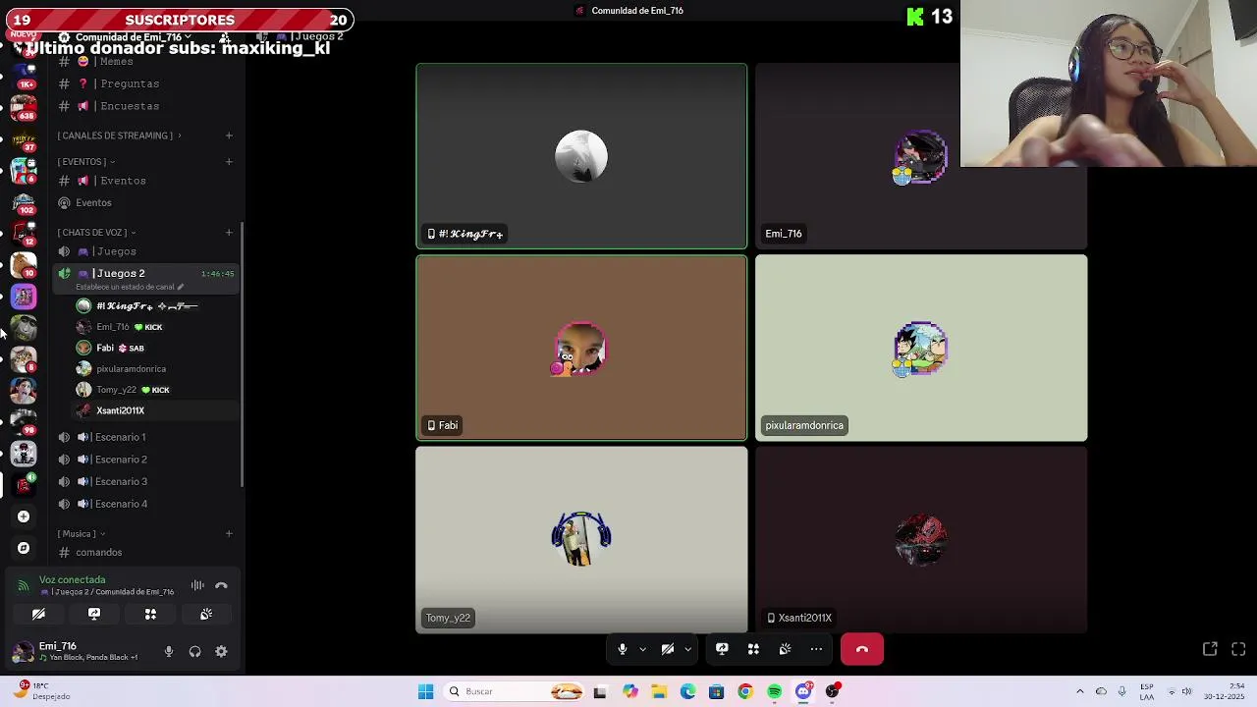The width and height of the screenshot is (1257, 707).
Task: Join Escenario 4 stage channel
Action: pos(145,504)
